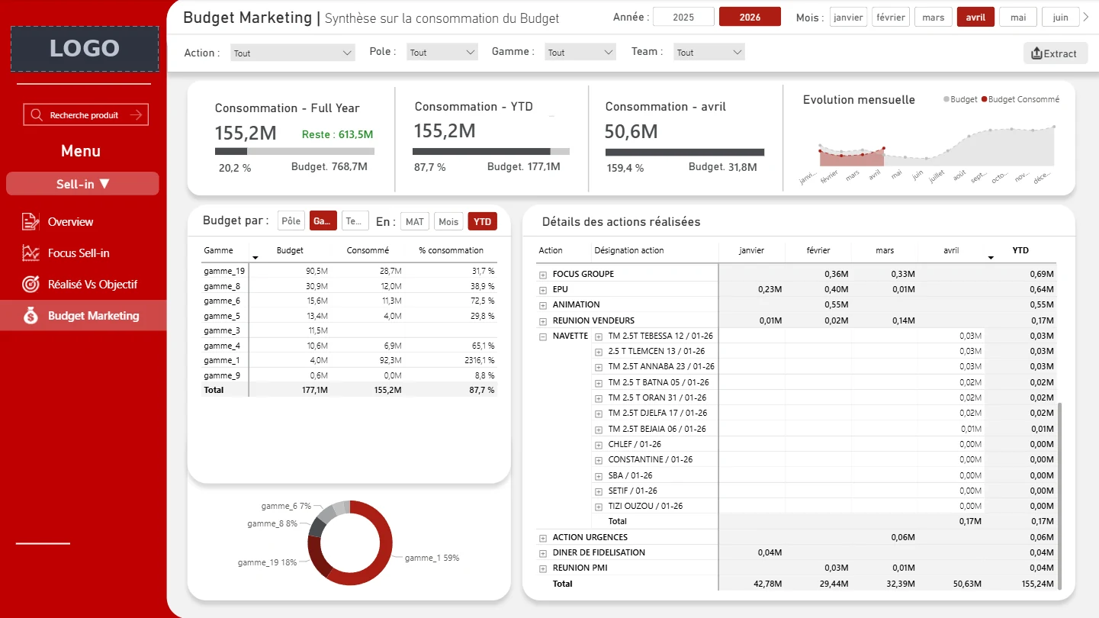Switch budget period to Mois
Viewport: 1099px width, 618px height.
click(448, 221)
